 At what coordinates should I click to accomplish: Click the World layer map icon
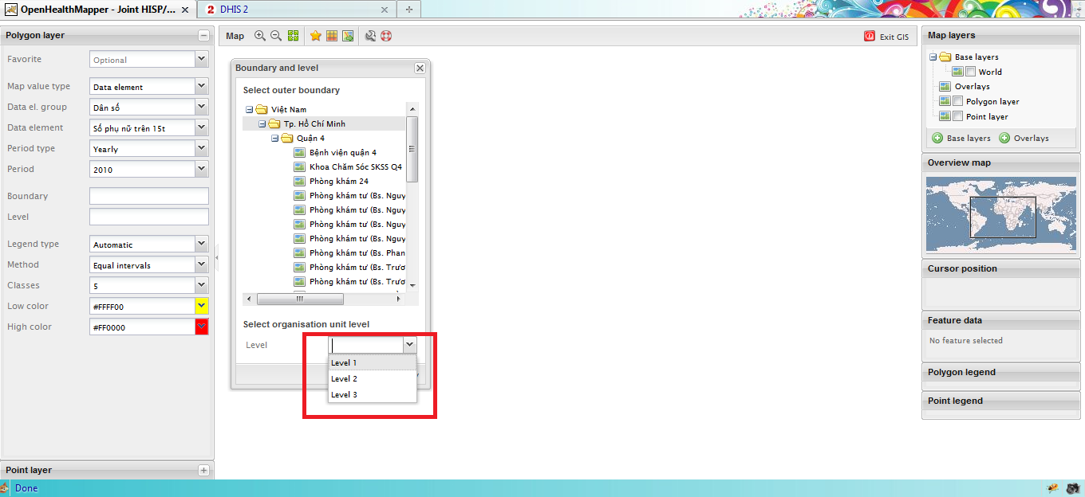point(957,72)
